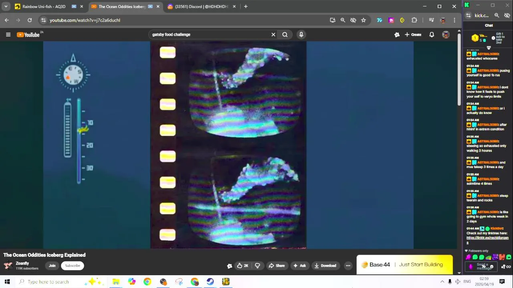The height and width of the screenshot is (288, 513).
Task: Select the Kick Chat header
Action: tap(489, 25)
